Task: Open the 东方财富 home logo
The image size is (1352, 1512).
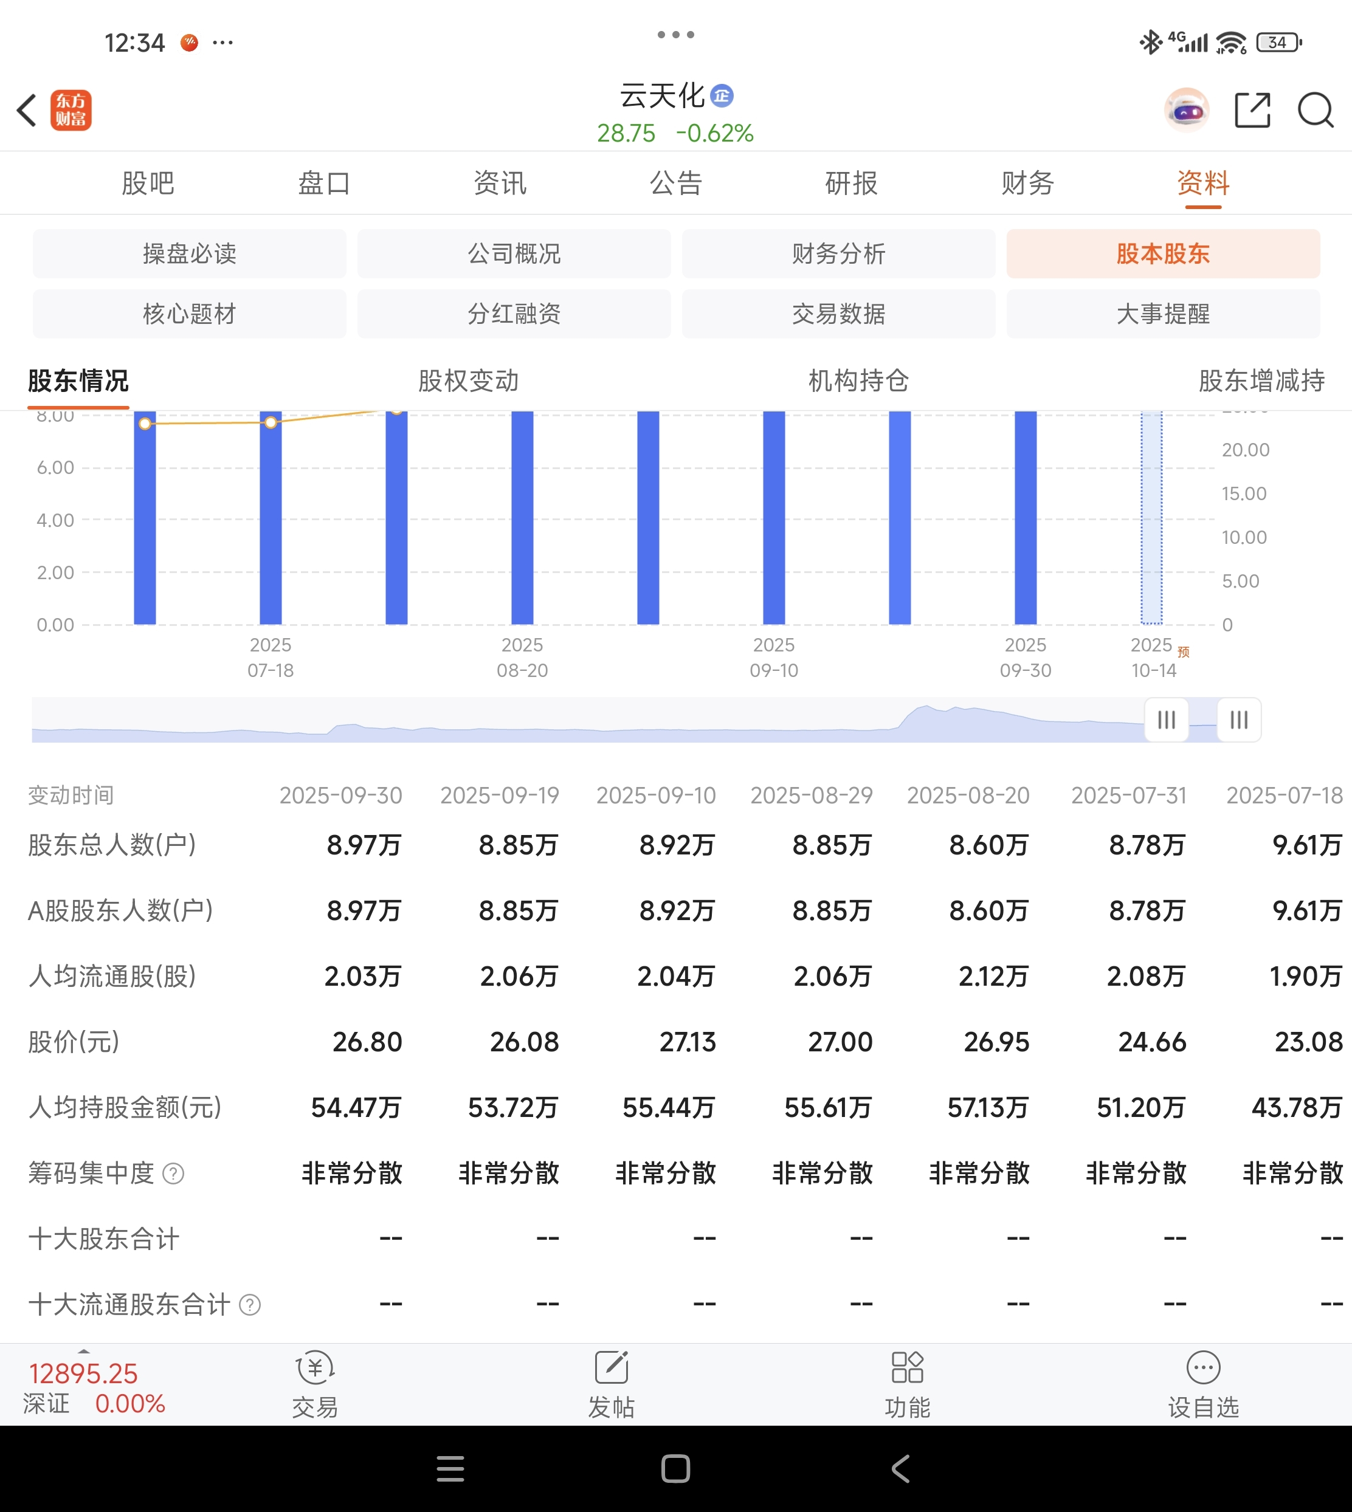Action: pos(71,110)
